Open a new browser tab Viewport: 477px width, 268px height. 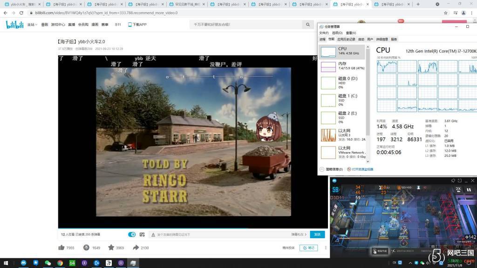[x=418, y=4]
